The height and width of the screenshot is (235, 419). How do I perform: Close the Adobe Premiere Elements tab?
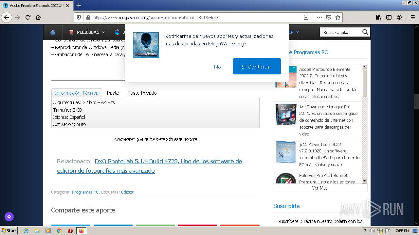[68, 6]
